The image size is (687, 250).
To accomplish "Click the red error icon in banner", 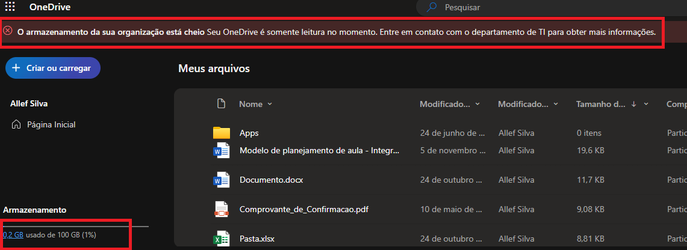I will click(x=7, y=31).
